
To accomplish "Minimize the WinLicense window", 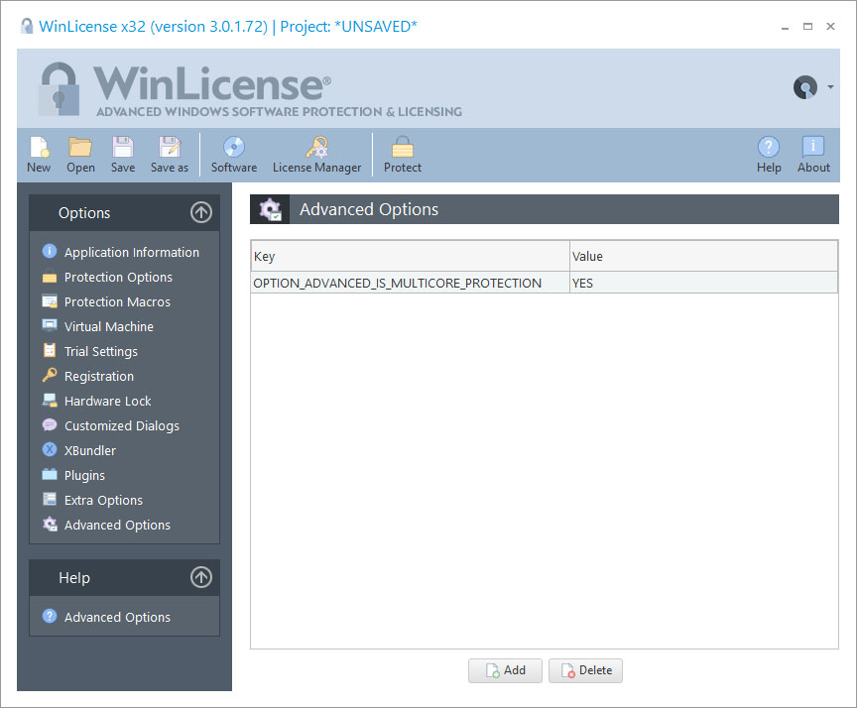I will (x=785, y=27).
